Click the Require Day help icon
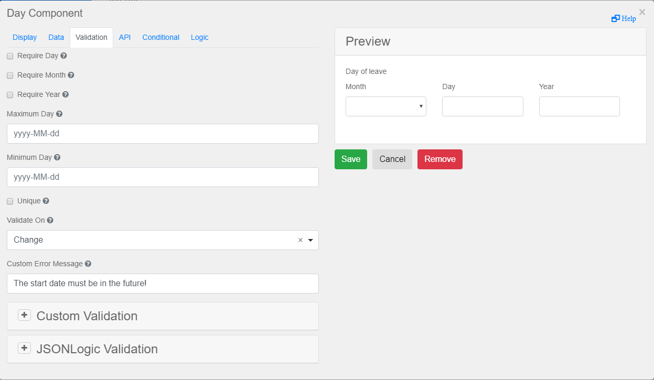 point(63,56)
